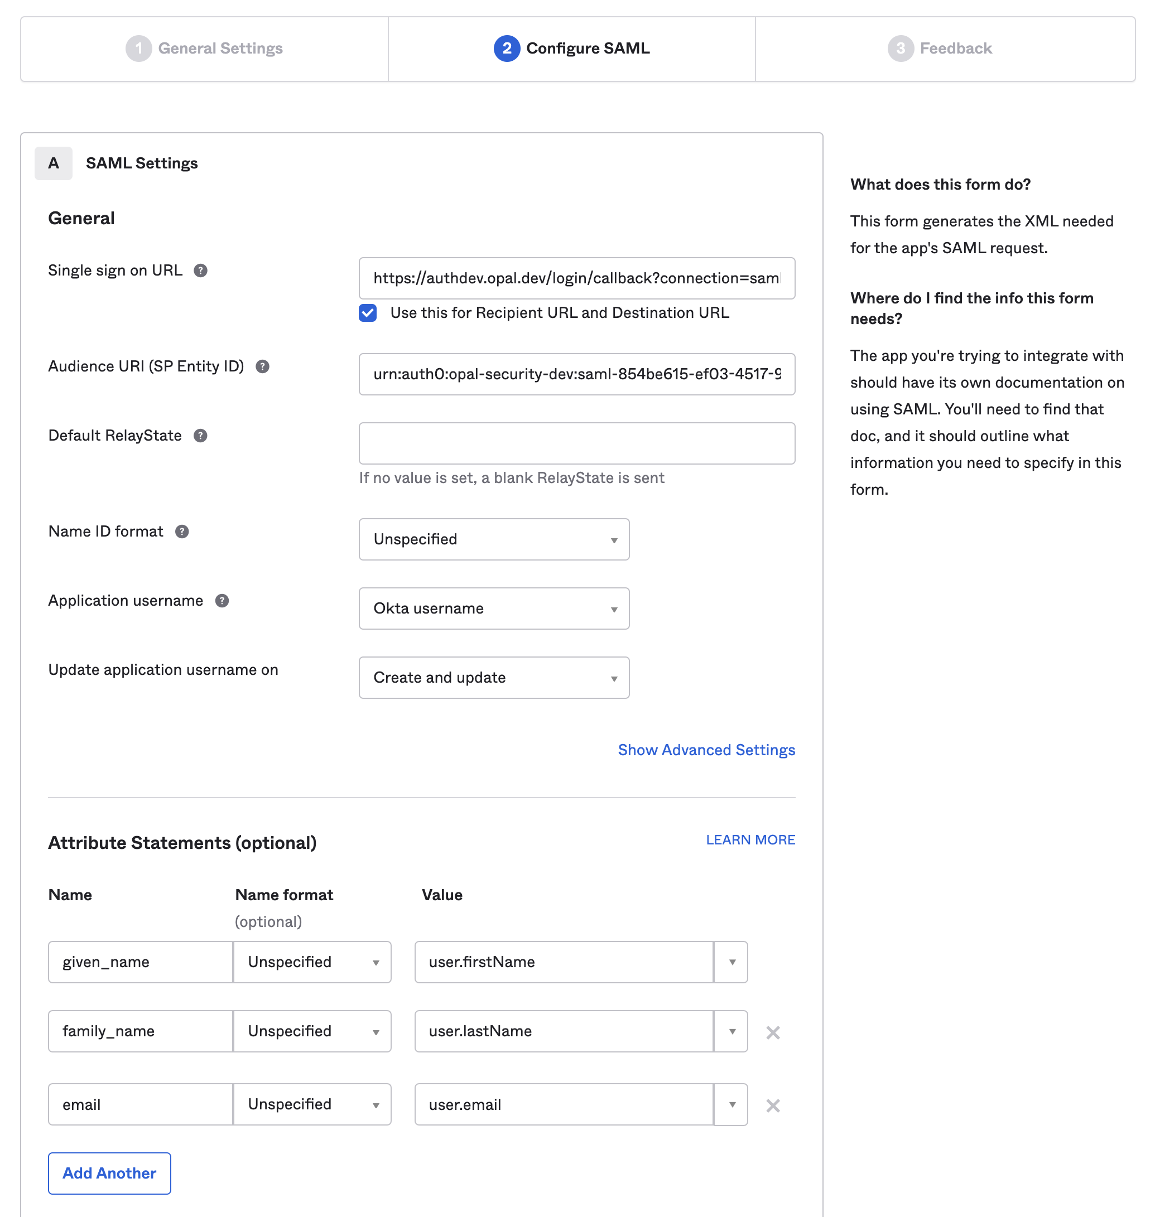The height and width of the screenshot is (1217, 1155).
Task: Open the Name ID format dropdown
Action: 494,539
